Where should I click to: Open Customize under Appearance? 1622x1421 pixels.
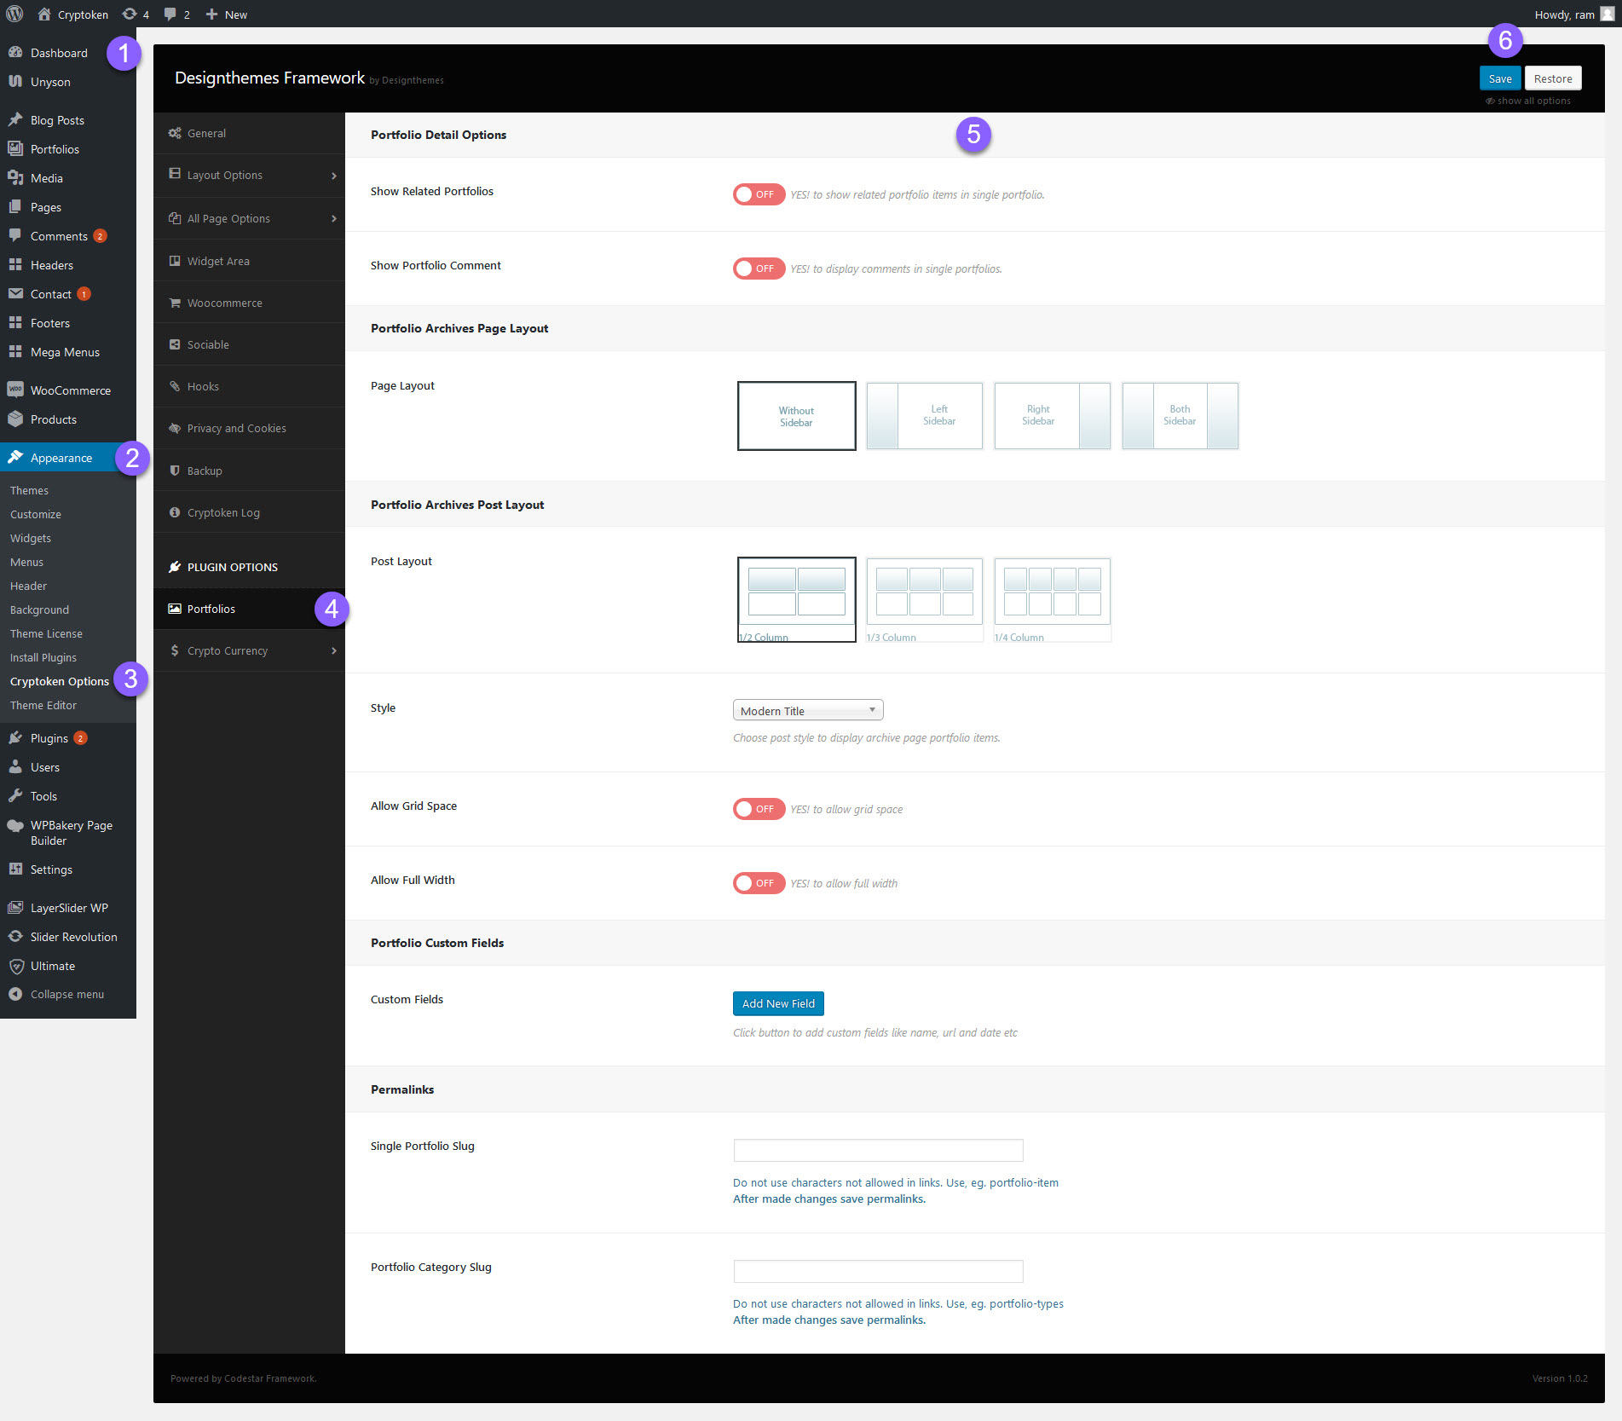tap(36, 514)
